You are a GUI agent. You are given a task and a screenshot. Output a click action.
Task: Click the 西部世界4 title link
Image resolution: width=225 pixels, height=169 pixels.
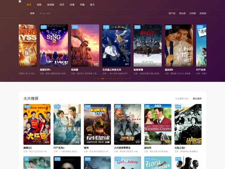pyautogui.click(x=45, y=70)
